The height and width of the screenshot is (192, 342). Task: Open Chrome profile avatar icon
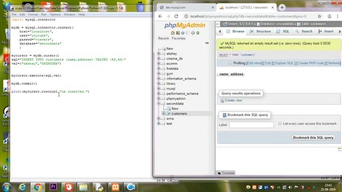coord(329,17)
